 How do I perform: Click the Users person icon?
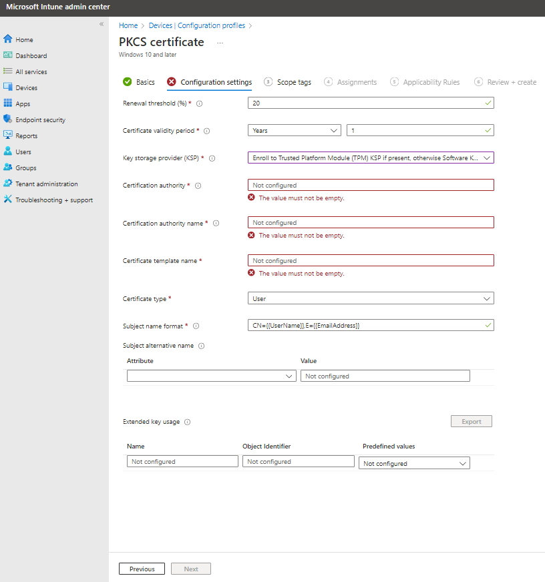point(8,151)
